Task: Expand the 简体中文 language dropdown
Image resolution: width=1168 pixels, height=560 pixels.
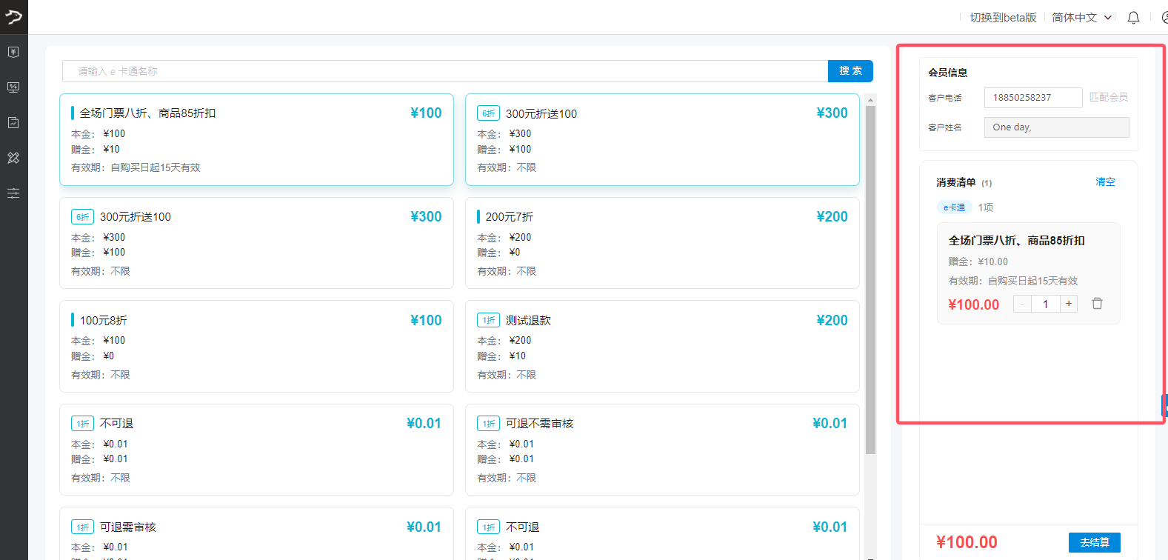Action: [1081, 18]
